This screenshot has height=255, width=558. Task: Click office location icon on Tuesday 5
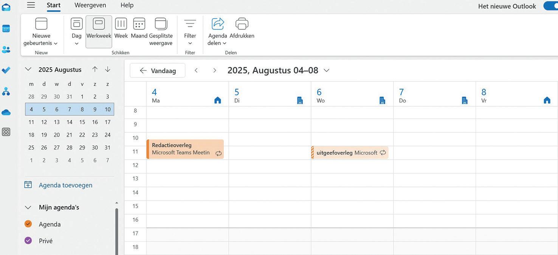(300, 100)
